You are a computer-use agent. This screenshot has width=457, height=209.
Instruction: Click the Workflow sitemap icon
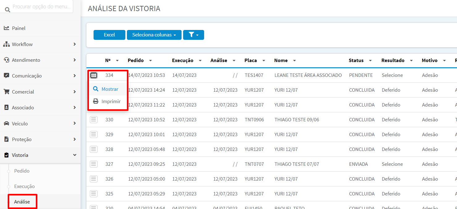[x=6, y=44]
